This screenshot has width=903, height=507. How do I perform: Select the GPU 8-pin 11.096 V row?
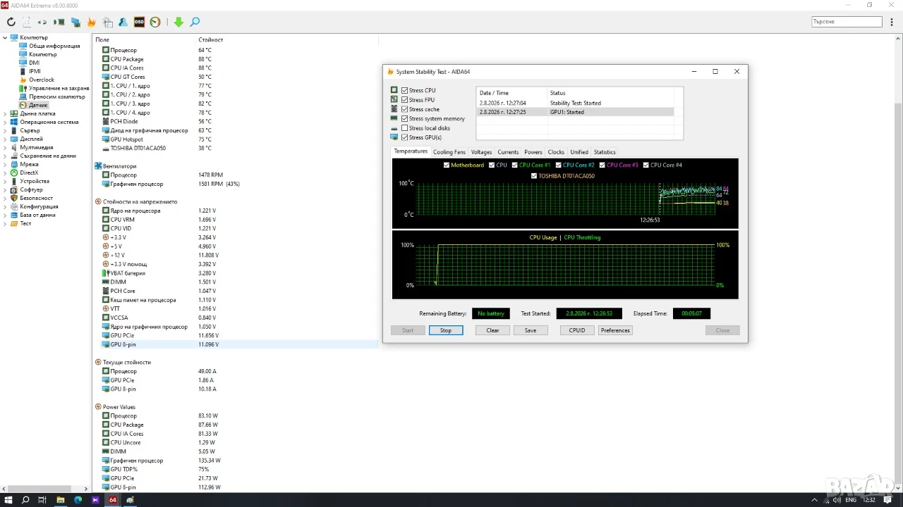point(239,344)
